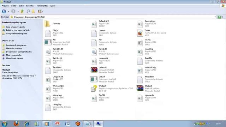The image size is (226, 127).
Task: Select the Uninstall.lst file icon
Action: point(48,80)
